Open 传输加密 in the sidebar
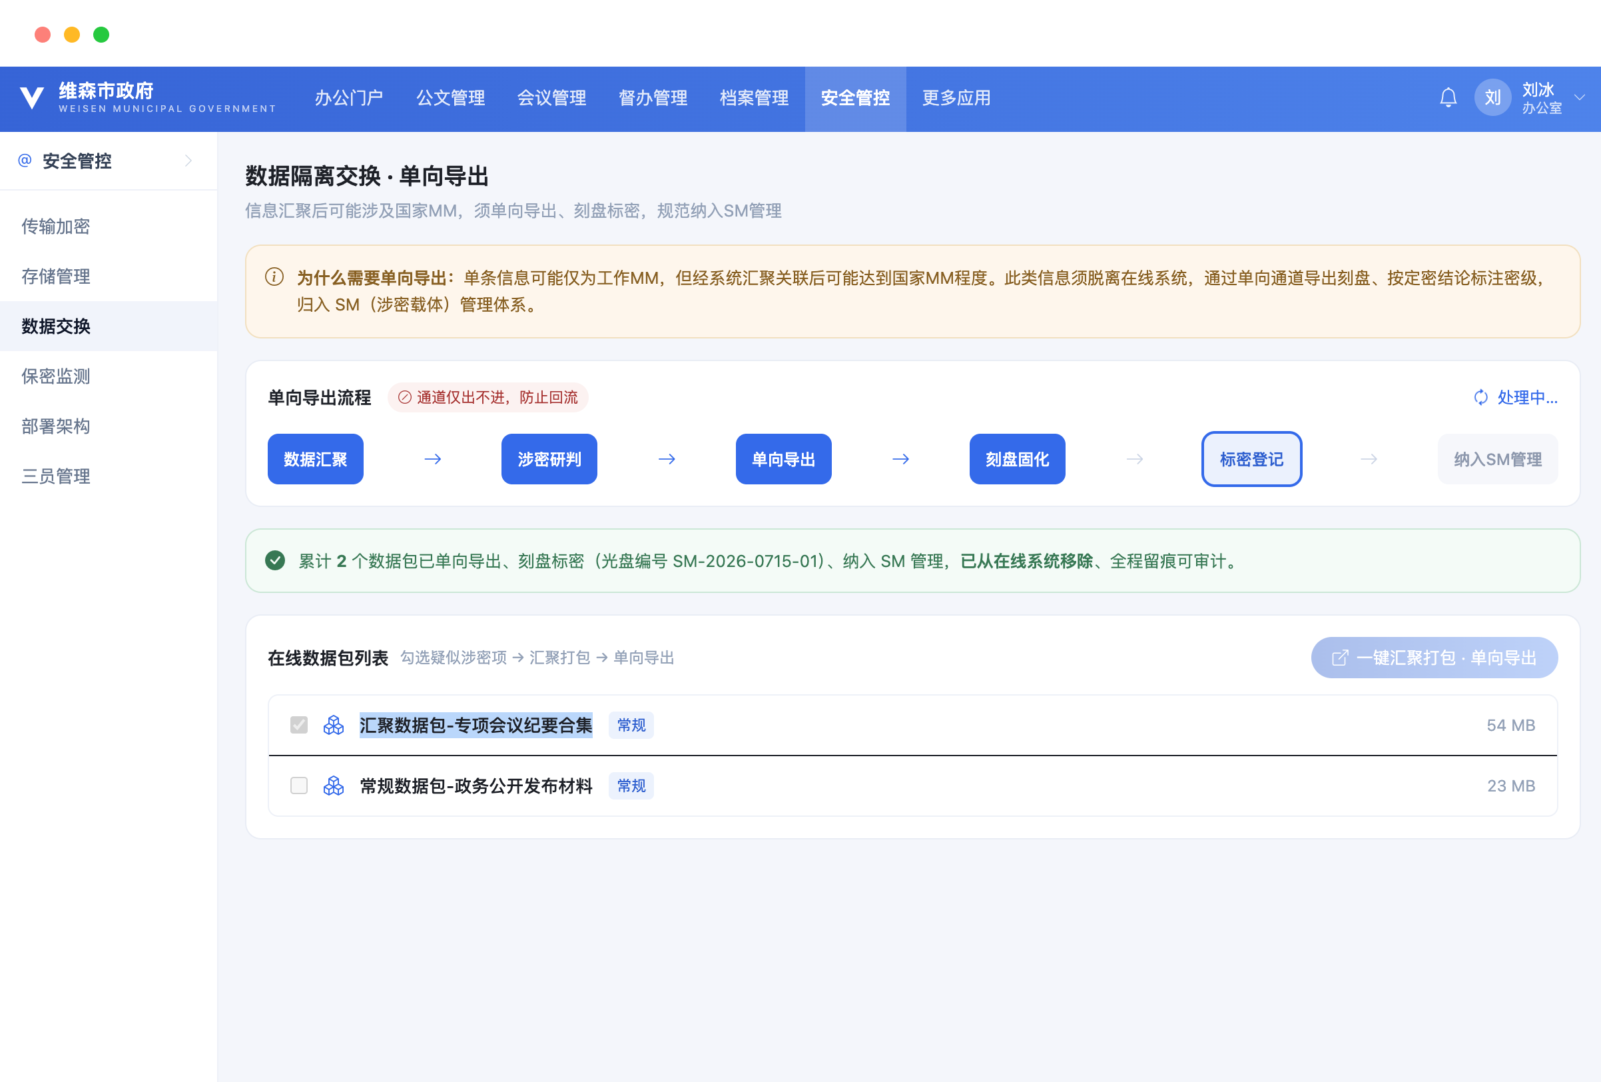The height and width of the screenshot is (1082, 1601). coord(109,226)
